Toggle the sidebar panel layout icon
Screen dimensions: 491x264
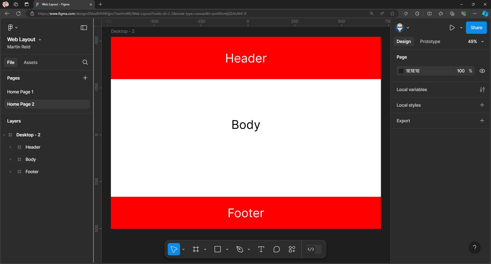coord(84,28)
